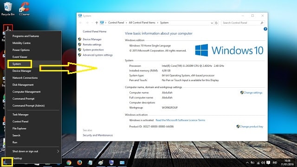Open System protection link
The height and width of the screenshot is (167, 297).
(x=93, y=50)
